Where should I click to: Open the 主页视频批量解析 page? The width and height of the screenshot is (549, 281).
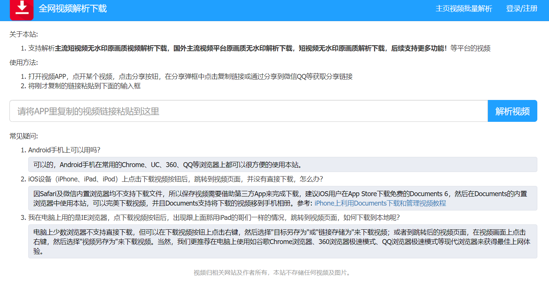pos(464,9)
